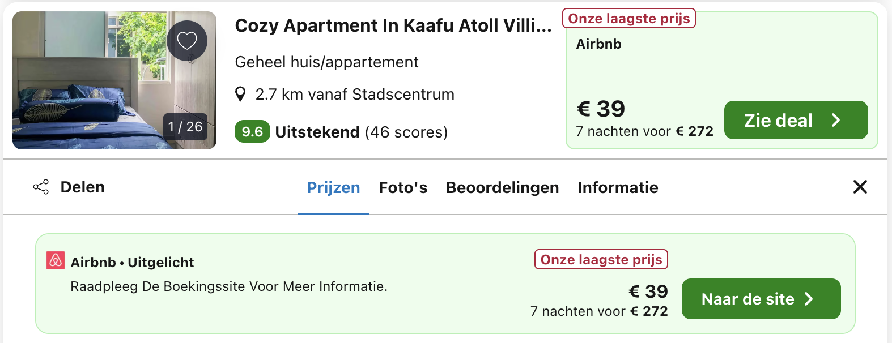This screenshot has width=892, height=343.
Task: Click the Airbnb • Uitgelicht offer name
Action: [132, 263]
